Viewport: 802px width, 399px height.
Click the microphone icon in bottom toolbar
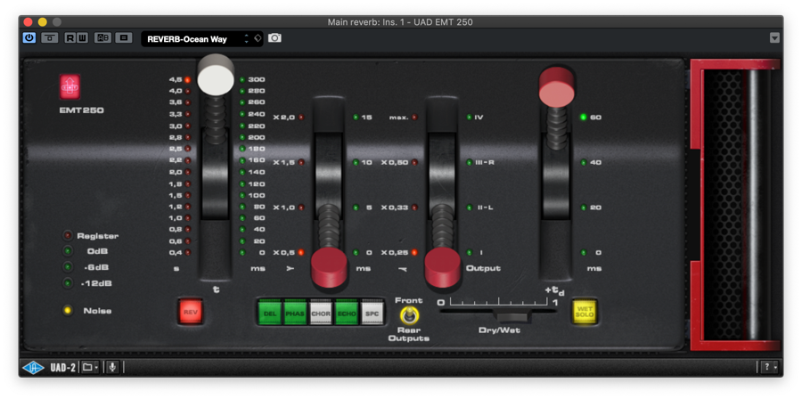click(x=112, y=367)
